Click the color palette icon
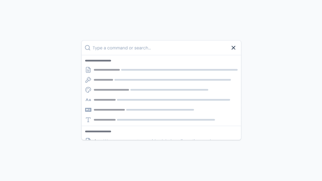This screenshot has height=181, width=322. coord(88,90)
